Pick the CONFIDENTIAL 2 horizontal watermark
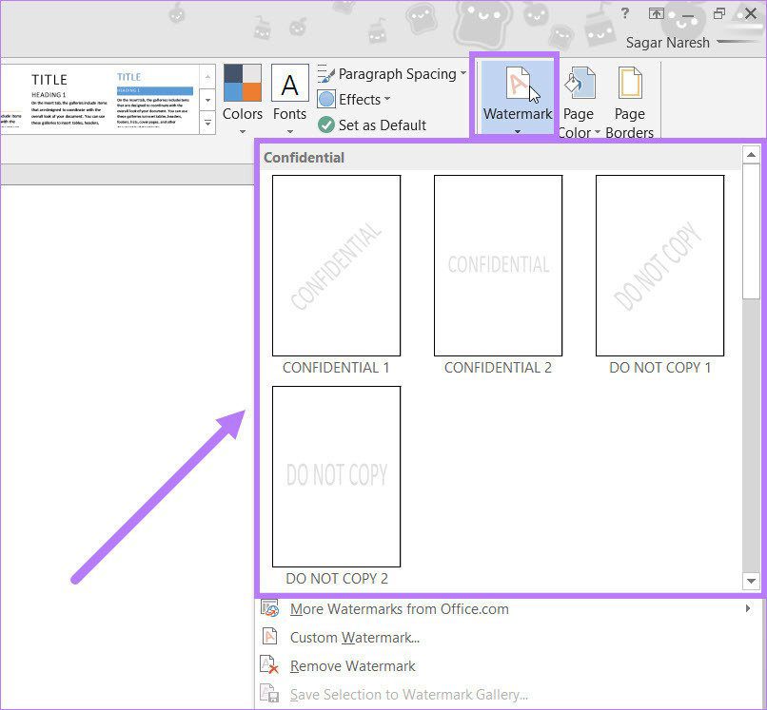 pyautogui.click(x=498, y=265)
